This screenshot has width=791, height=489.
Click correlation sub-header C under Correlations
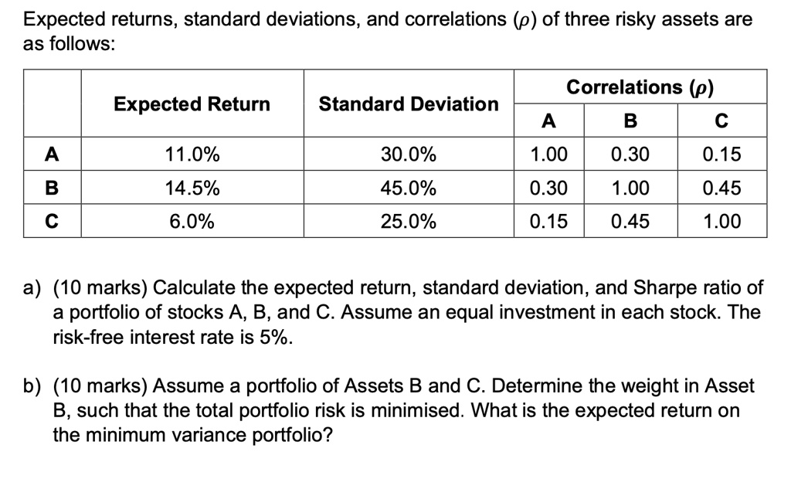pos(722,121)
